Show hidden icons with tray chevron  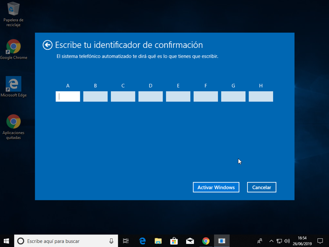click(x=271, y=241)
